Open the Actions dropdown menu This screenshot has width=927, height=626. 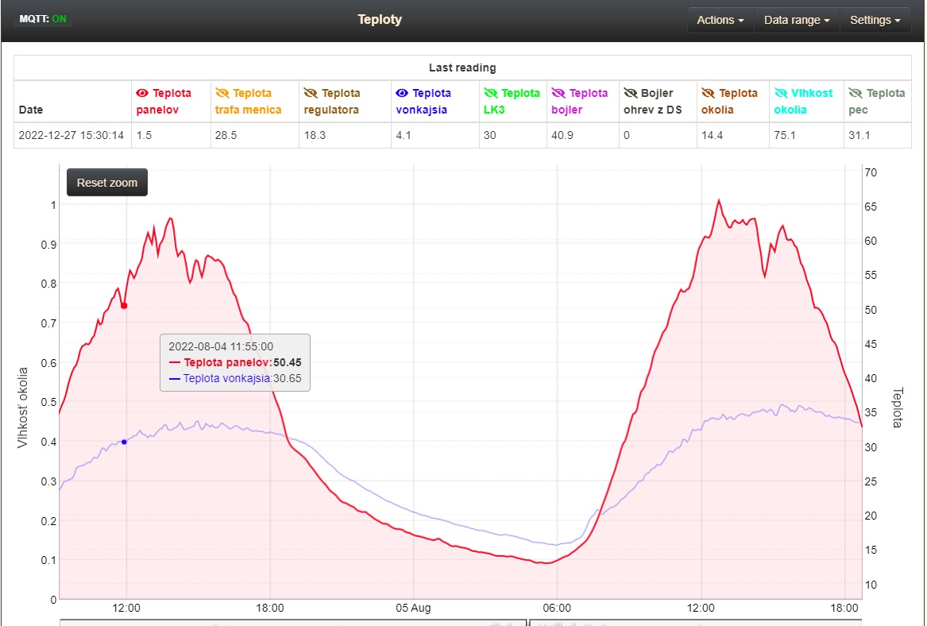[x=720, y=20]
